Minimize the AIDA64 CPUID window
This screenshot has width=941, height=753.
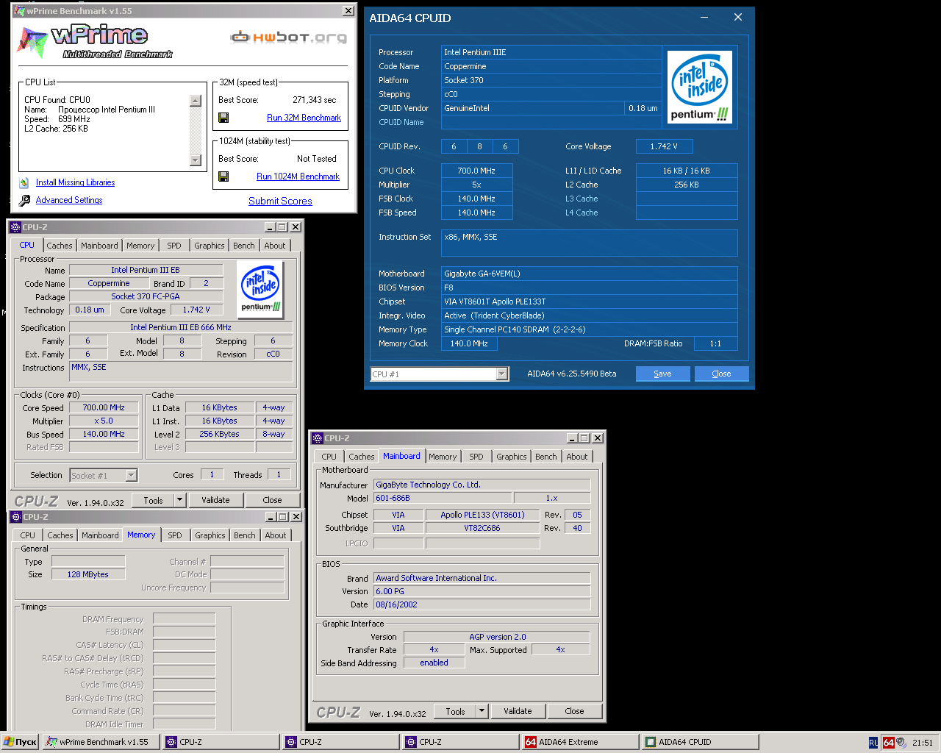click(704, 18)
